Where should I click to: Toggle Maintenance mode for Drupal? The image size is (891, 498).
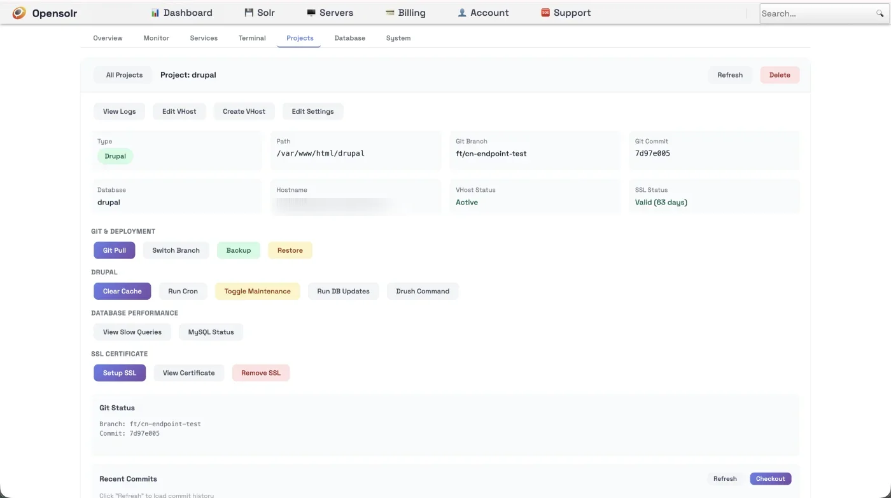click(257, 291)
